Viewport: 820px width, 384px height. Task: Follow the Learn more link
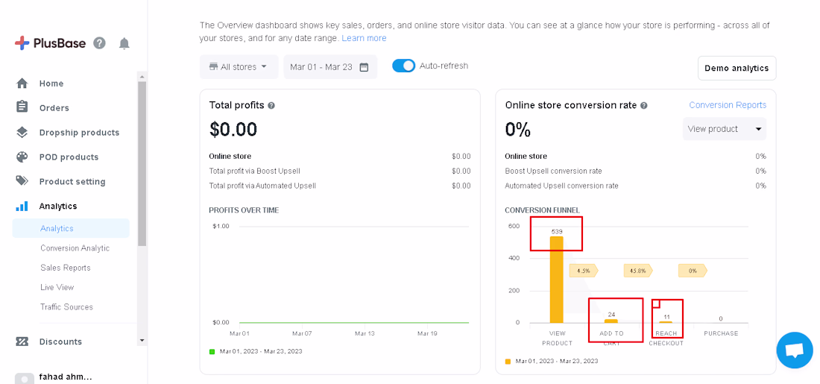(x=364, y=38)
